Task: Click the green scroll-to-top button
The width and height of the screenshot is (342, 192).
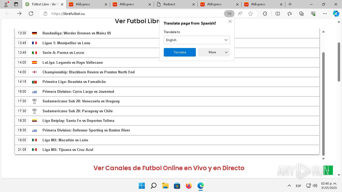Action: coord(328,170)
